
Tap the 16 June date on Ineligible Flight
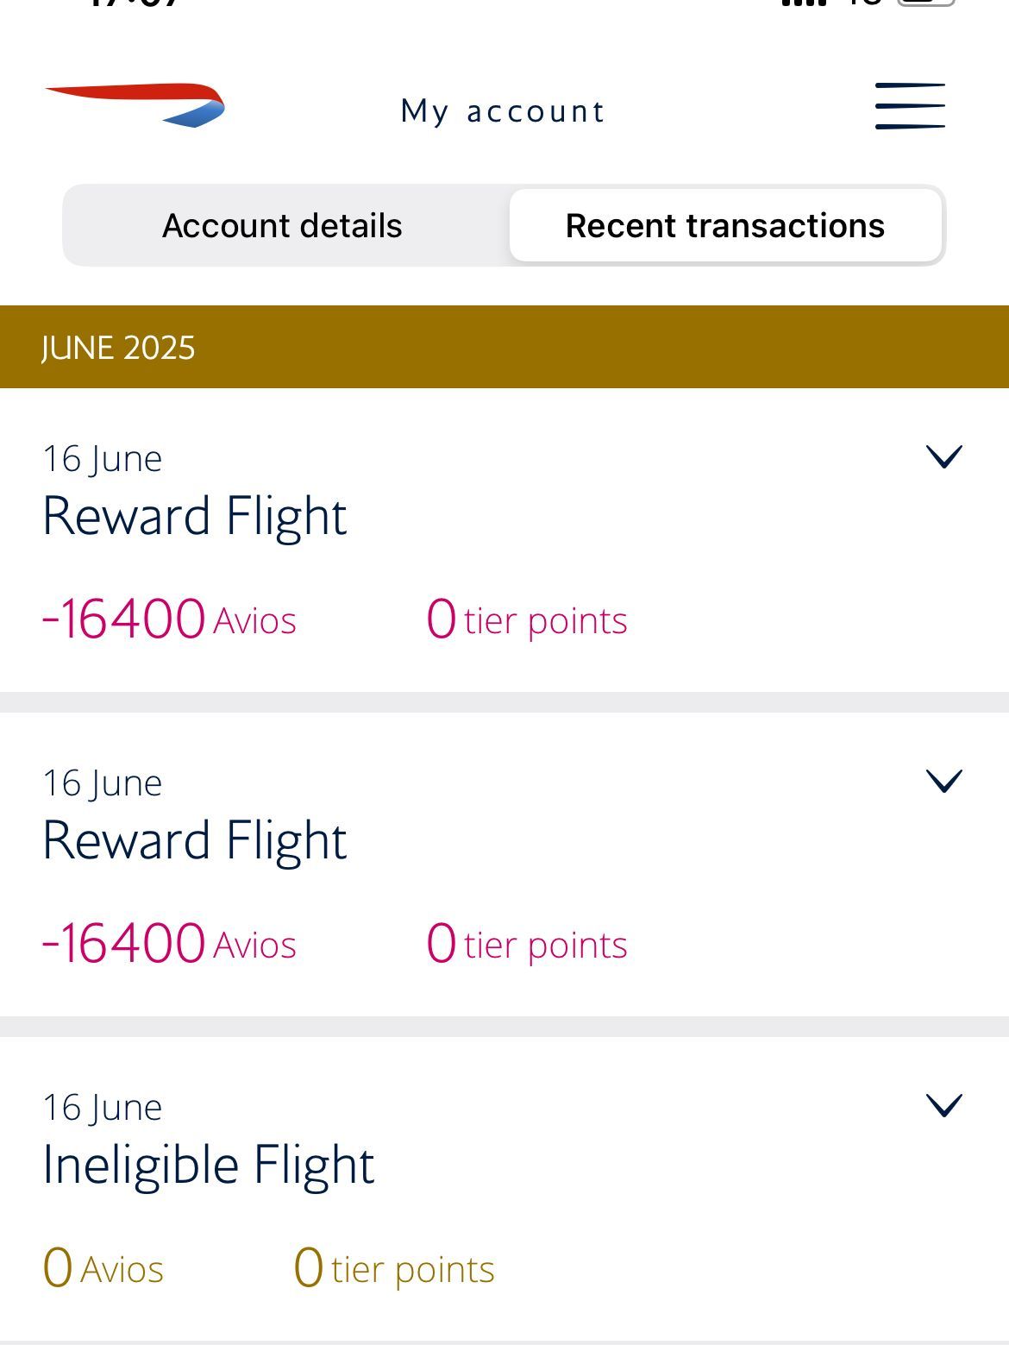tap(103, 1108)
